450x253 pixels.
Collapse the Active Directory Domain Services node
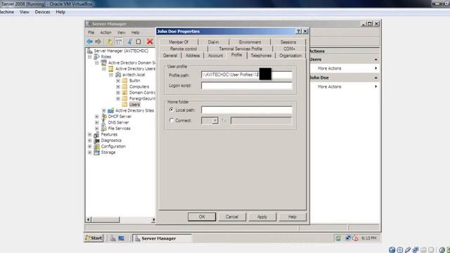coord(97,63)
